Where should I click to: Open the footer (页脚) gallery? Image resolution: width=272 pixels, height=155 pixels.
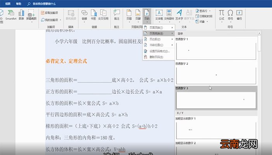pyautogui.click(x=138, y=15)
